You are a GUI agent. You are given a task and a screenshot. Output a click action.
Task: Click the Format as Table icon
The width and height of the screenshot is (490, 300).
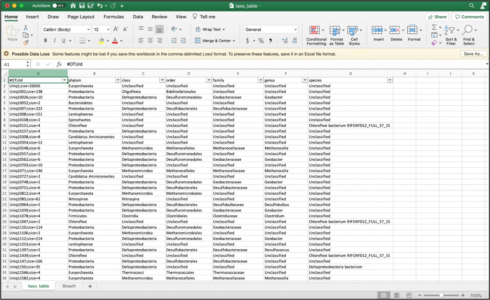tap(335, 31)
